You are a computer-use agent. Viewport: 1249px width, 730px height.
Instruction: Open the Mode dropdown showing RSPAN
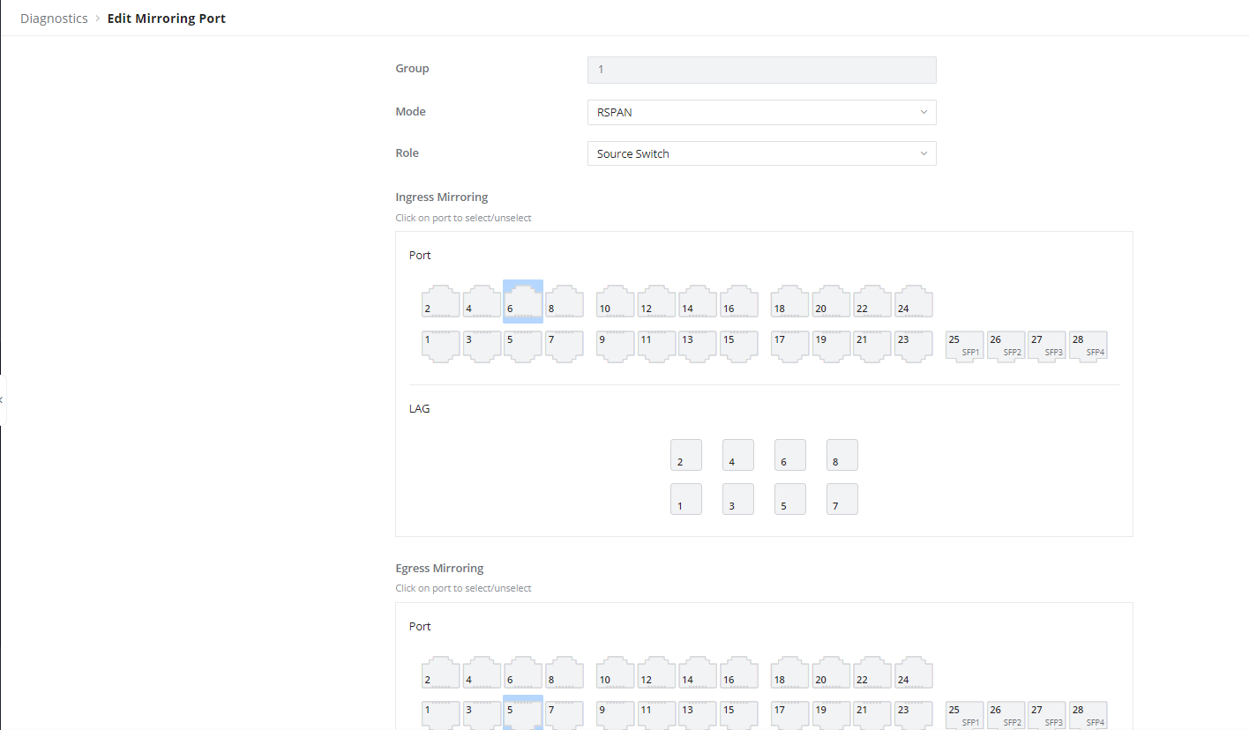pyautogui.click(x=761, y=112)
